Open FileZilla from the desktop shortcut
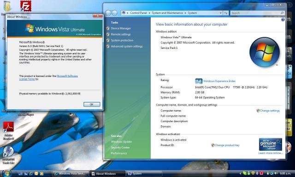Viewport: 295px width, 177px height. point(26,6)
